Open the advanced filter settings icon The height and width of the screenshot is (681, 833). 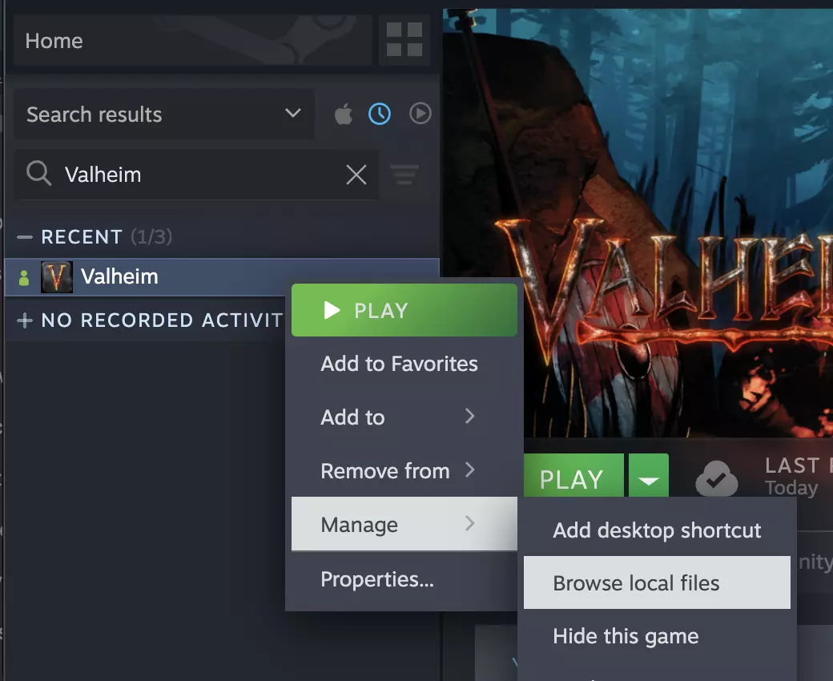pos(404,175)
